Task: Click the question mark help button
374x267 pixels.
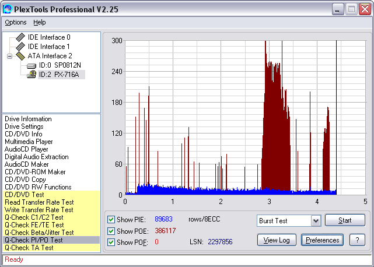Action: click(x=357, y=240)
